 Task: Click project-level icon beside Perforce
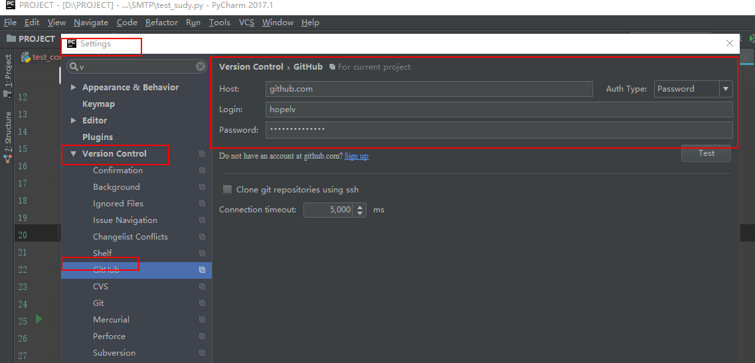tap(203, 336)
